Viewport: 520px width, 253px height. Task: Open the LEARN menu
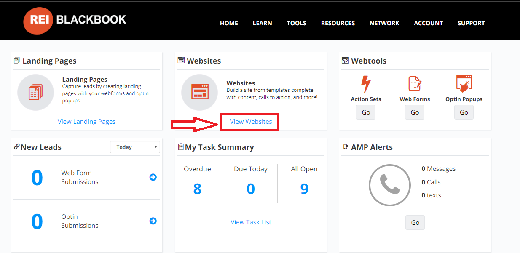262,23
